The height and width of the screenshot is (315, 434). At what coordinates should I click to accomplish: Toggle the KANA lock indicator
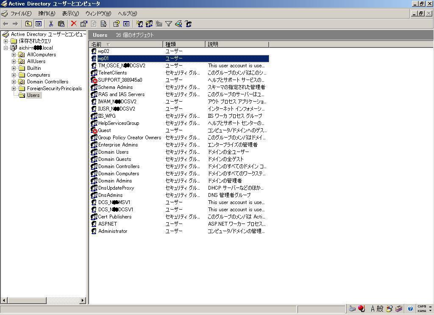(x=422, y=311)
